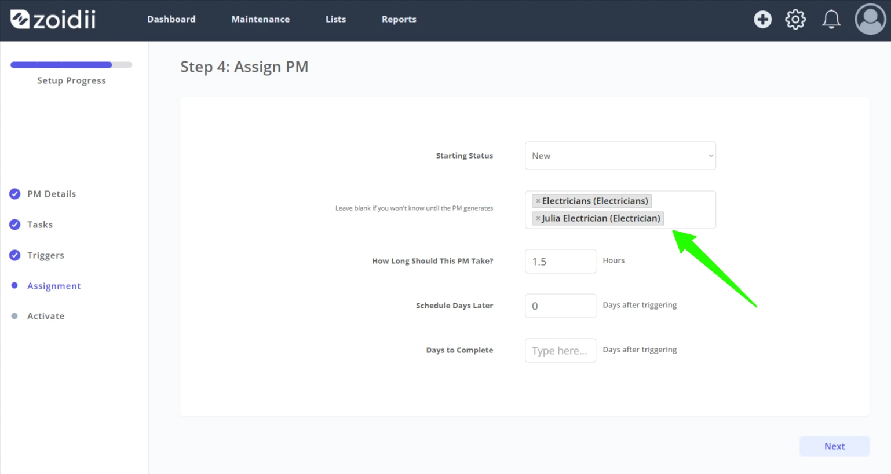Viewport: 891px width, 474px height.
Task: Open the notifications bell
Action: (x=831, y=19)
